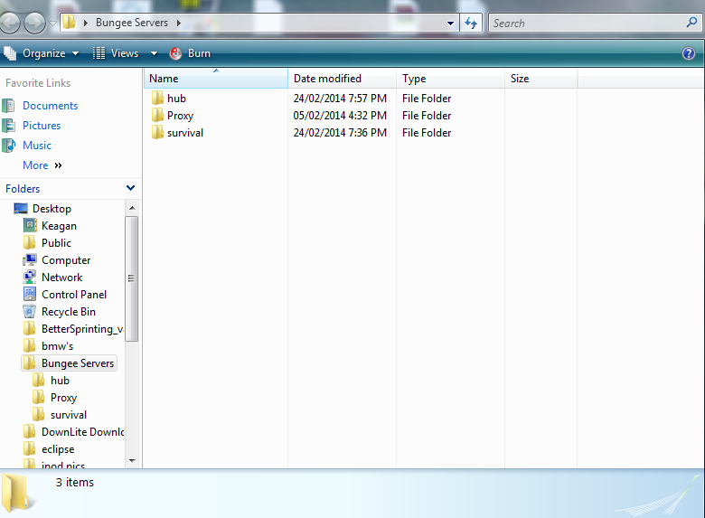Select the hub folder icon in file list
The height and width of the screenshot is (518, 705).
click(x=157, y=98)
